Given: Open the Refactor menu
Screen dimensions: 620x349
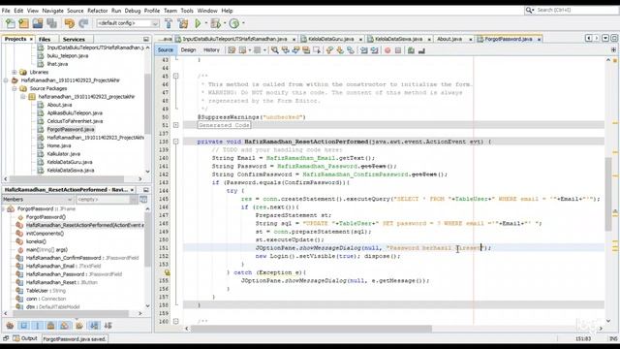Looking at the screenshot, I should coord(97,11).
